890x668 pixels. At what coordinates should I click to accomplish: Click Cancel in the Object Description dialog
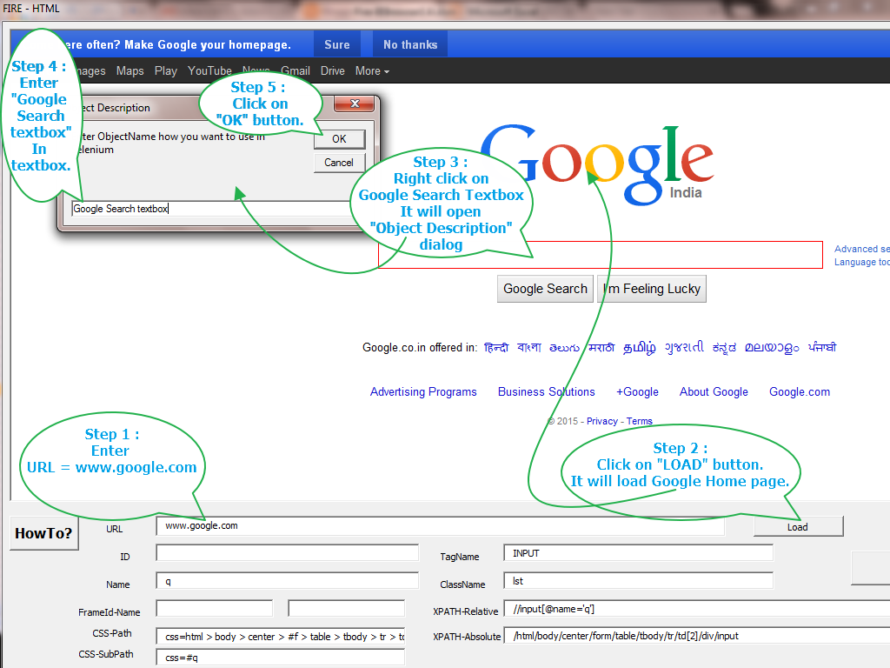click(x=340, y=163)
